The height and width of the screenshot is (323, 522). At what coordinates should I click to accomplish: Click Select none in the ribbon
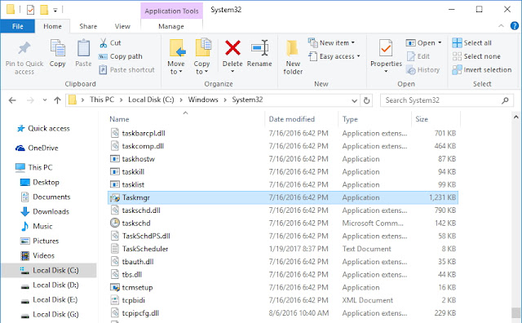(476, 56)
